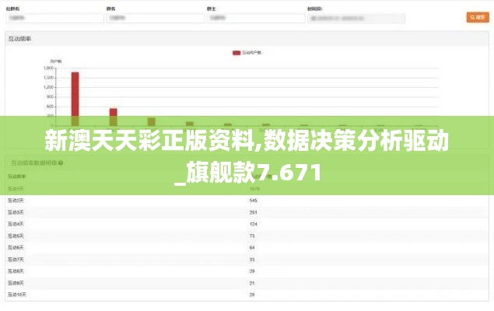This screenshot has height=311, width=494.
Task: Select the 互动5天 row label
Action: (16, 236)
